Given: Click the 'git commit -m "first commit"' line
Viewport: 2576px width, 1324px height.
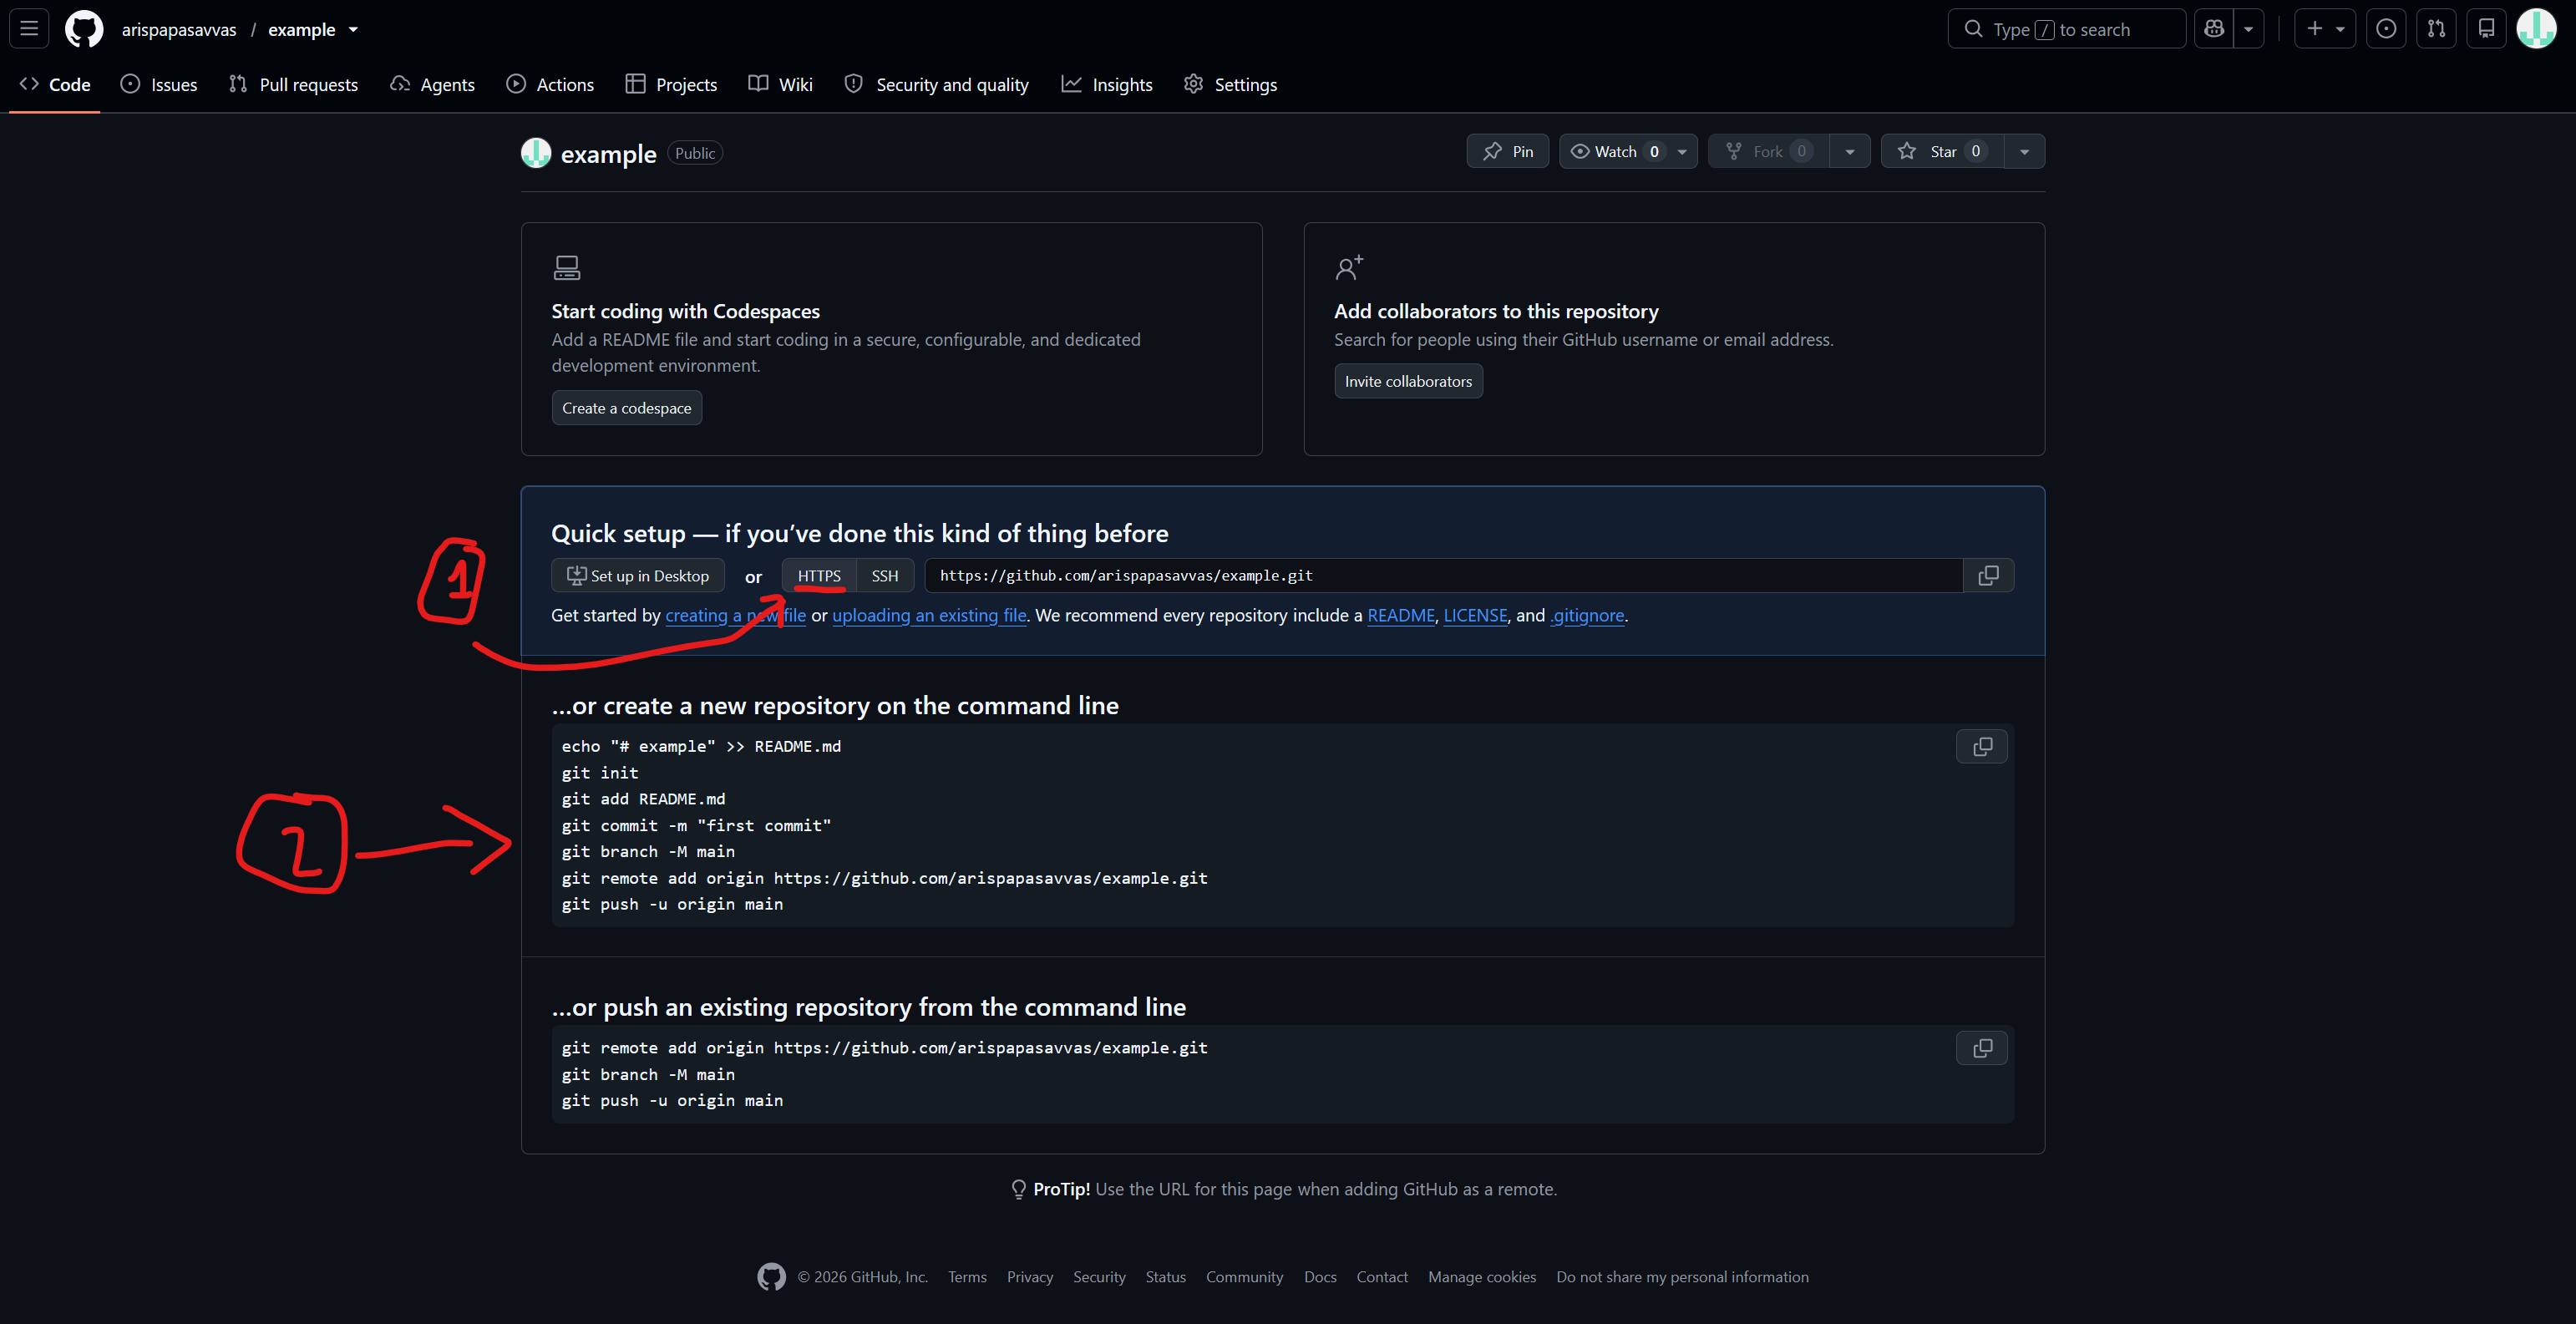Looking at the screenshot, I should 696,825.
